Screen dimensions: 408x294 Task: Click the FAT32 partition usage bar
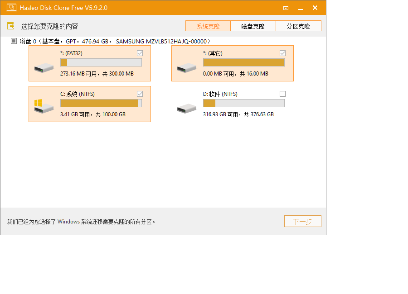point(101,62)
